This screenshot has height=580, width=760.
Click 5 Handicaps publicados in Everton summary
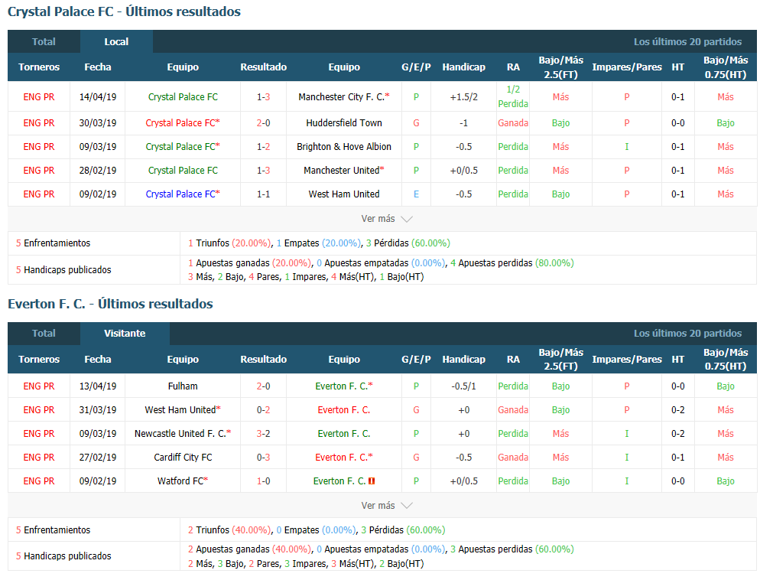[63, 556]
